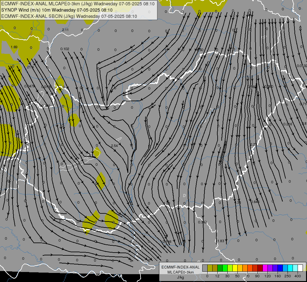This screenshot has height=282, width=307.
Task: Click the legend scale label 90
Action: [x=257, y=276]
